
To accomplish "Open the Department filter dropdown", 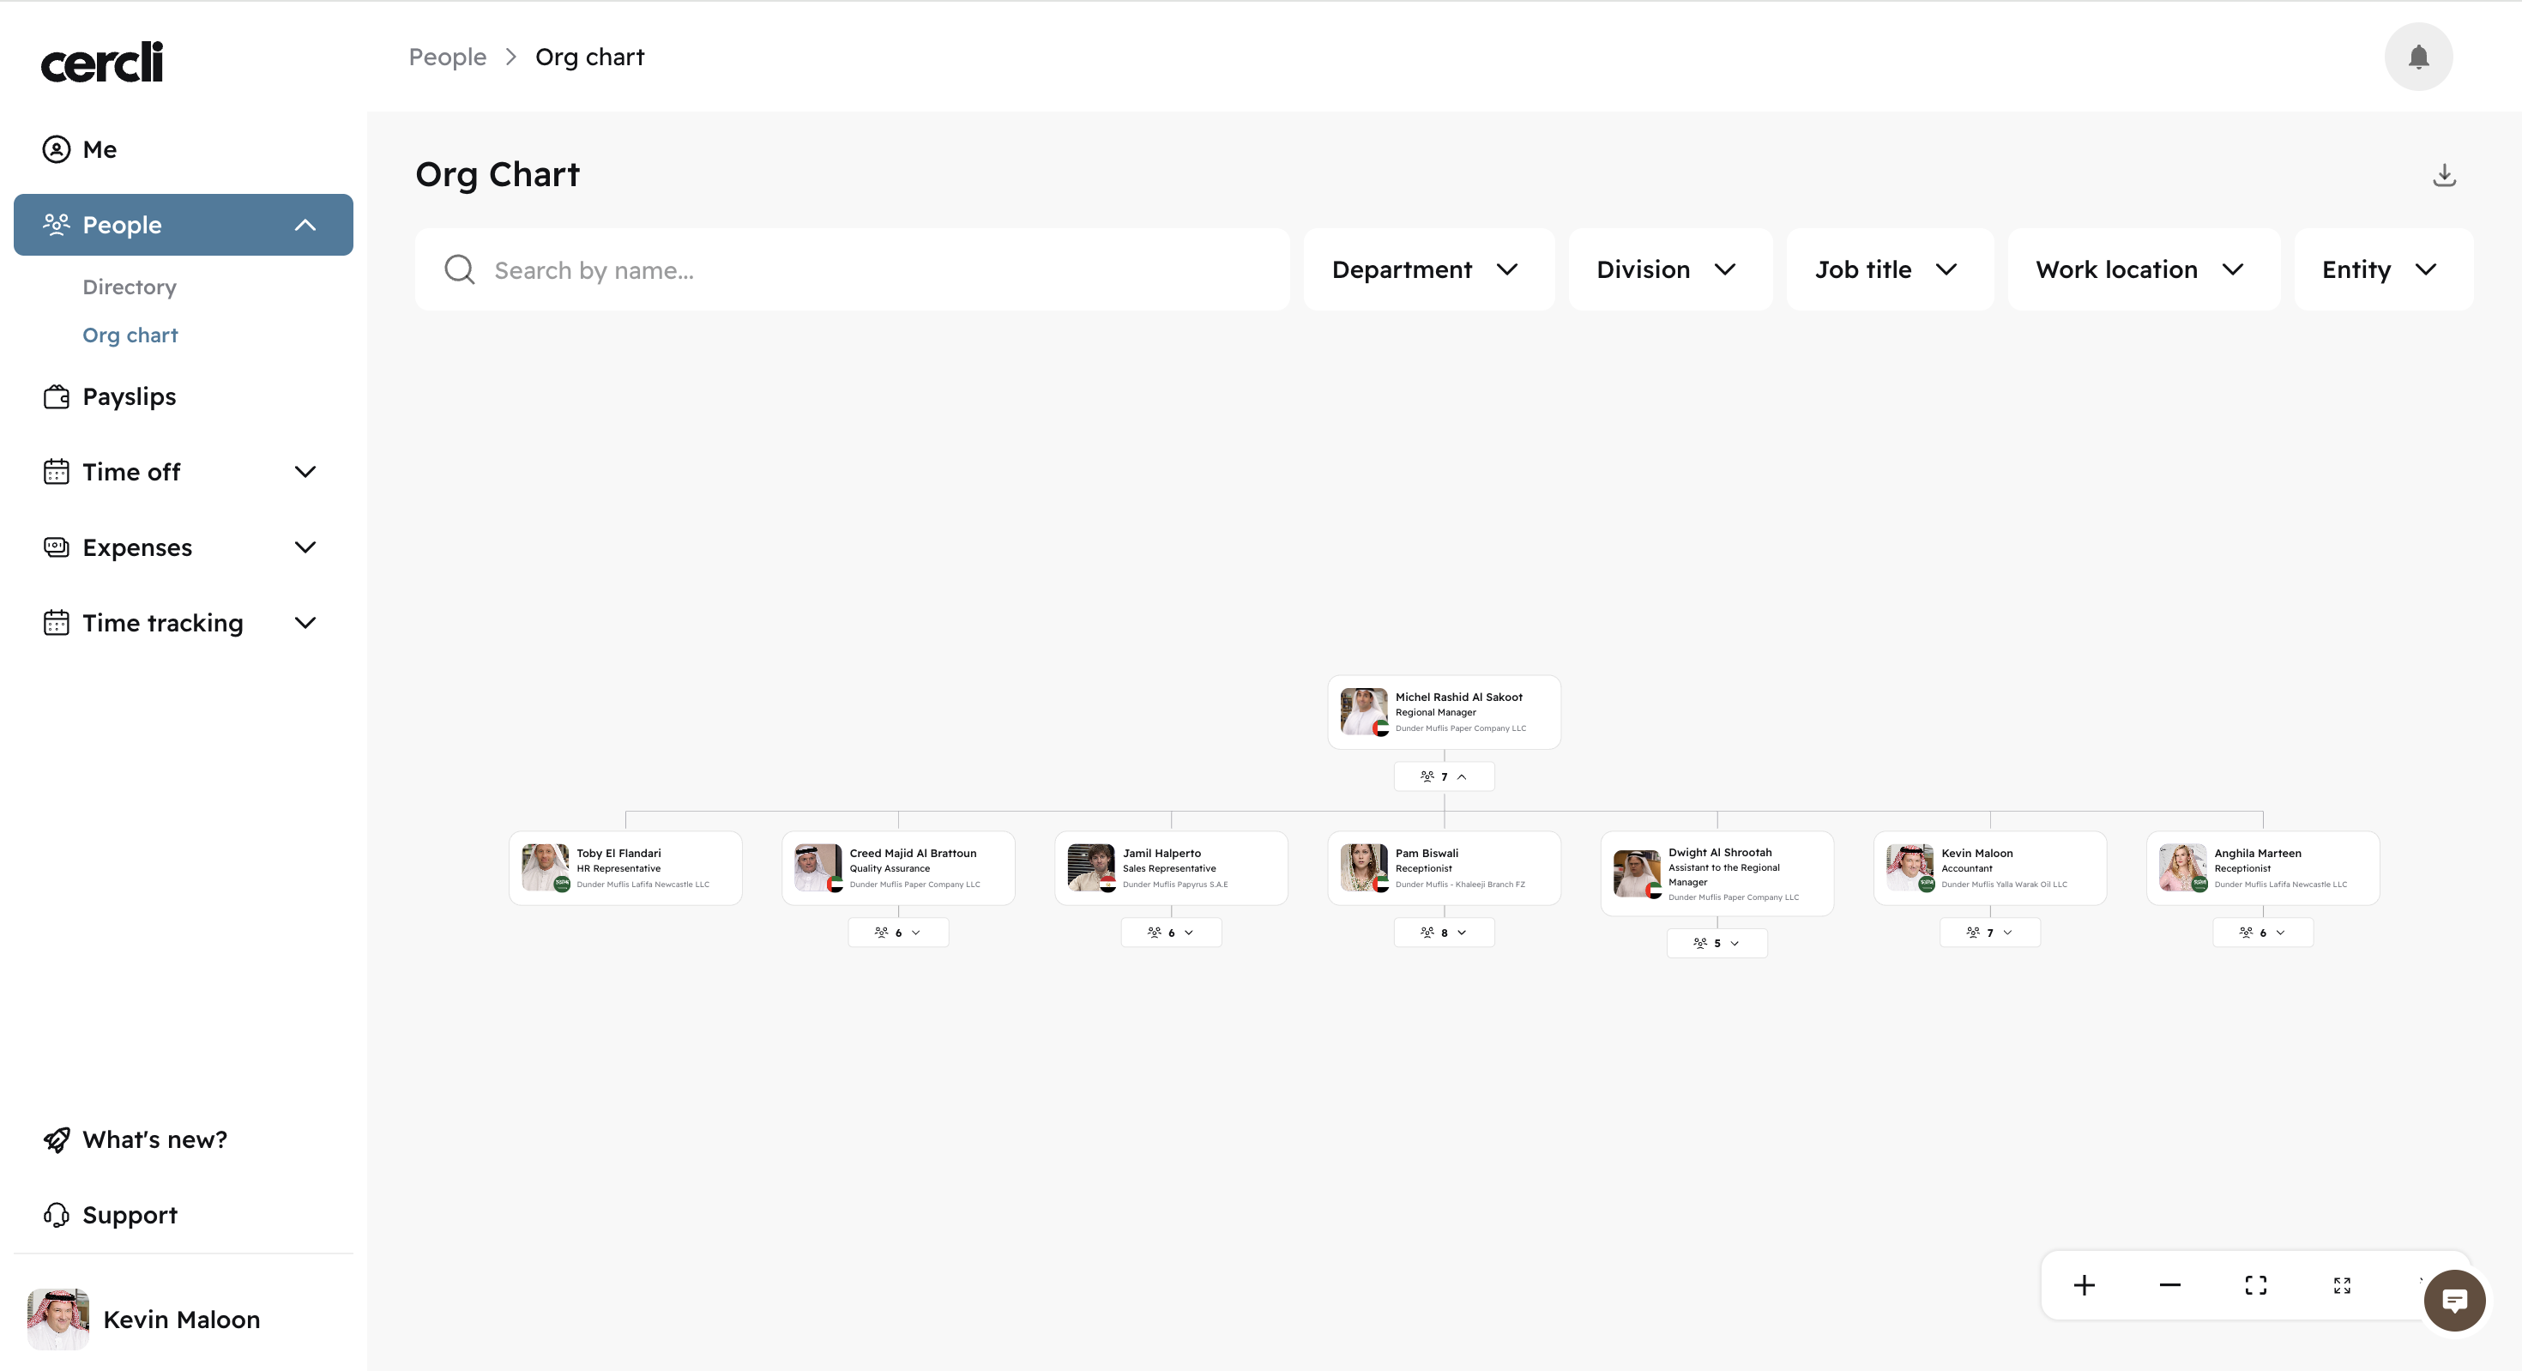I will click(1427, 269).
